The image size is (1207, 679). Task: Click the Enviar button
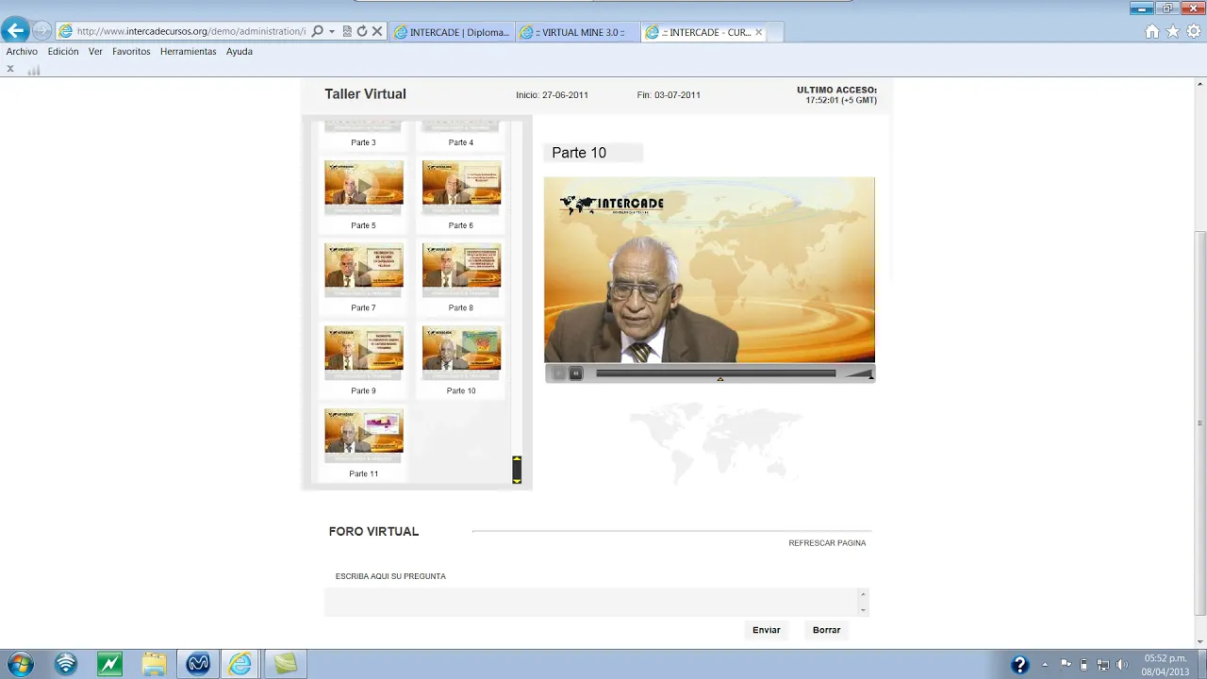click(x=767, y=630)
